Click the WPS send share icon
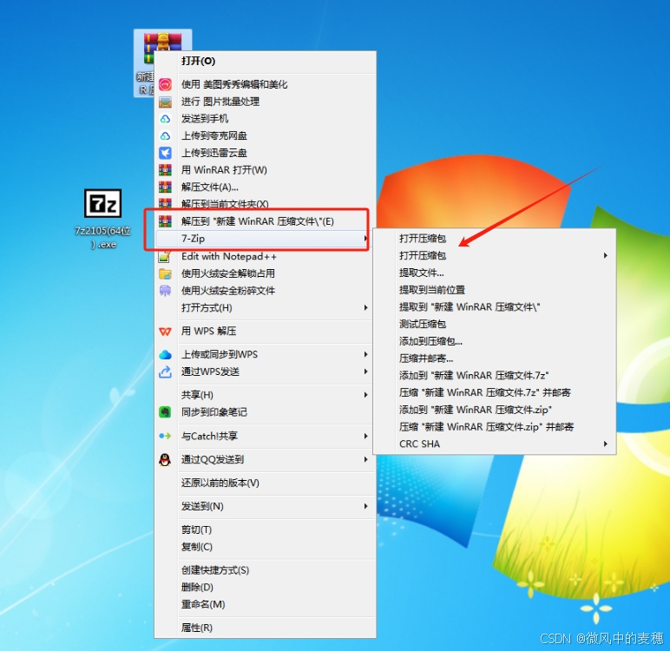 point(166,372)
